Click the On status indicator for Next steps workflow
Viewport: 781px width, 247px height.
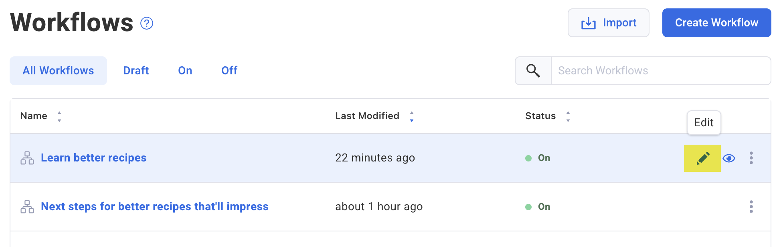point(538,207)
